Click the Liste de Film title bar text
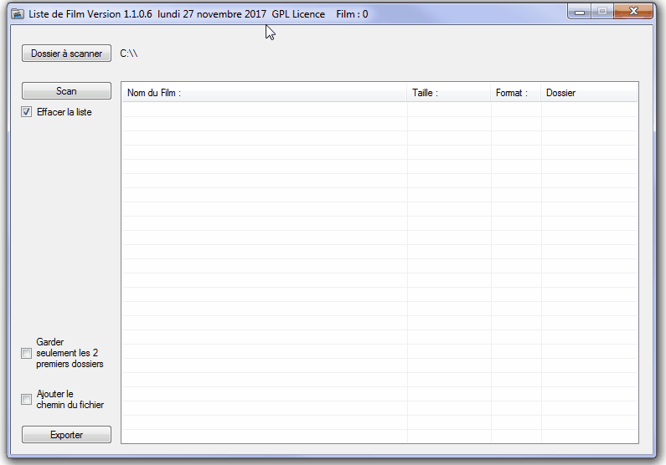Viewport: 666px width, 465px height. point(199,14)
